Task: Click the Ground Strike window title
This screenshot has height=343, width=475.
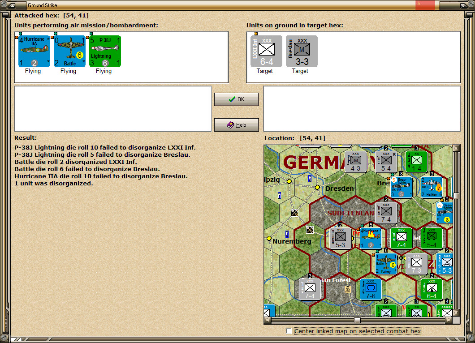Action: pyautogui.click(x=43, y=5)
